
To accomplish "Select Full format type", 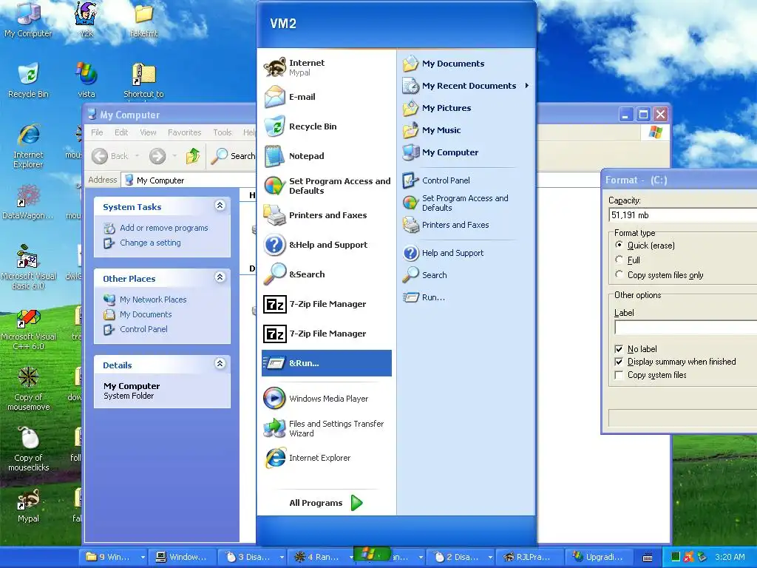I will click(619, 260).
